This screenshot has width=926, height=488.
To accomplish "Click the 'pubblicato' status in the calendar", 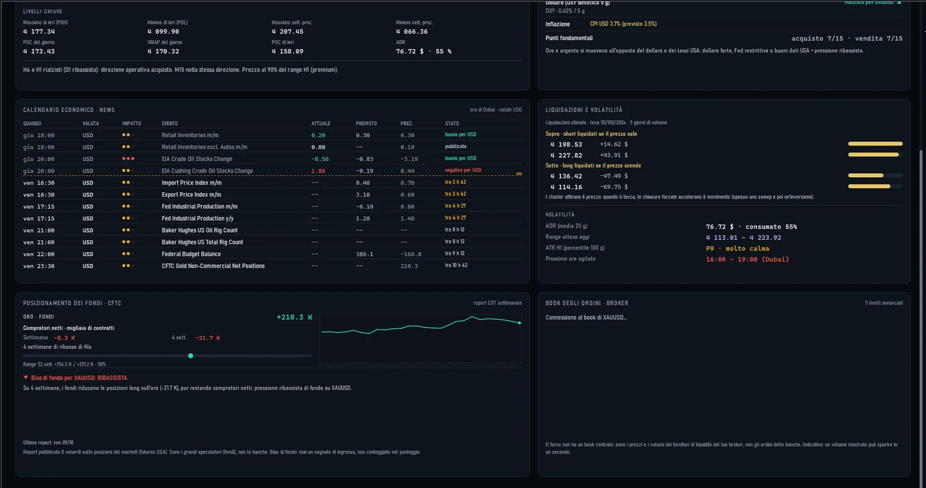I will coord(455,146).
